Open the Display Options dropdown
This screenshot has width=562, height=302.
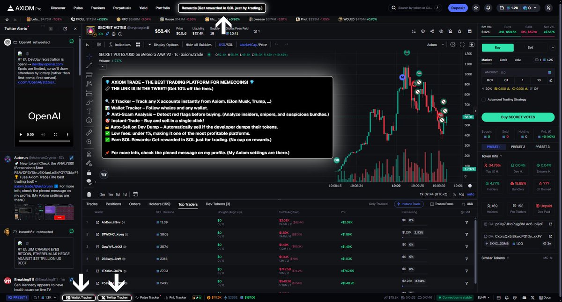pyautogui.click(x=163, y=45)
